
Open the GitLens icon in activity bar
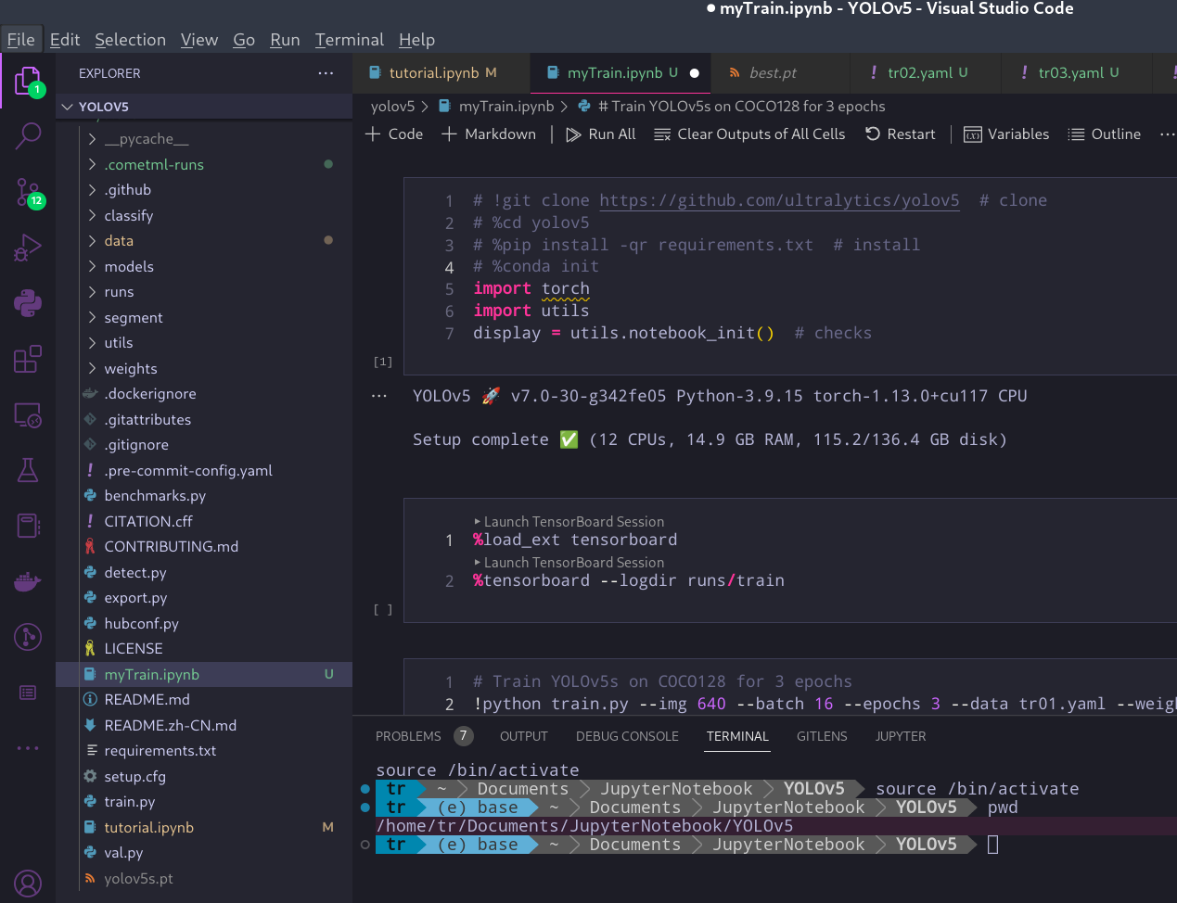[28, 637]
